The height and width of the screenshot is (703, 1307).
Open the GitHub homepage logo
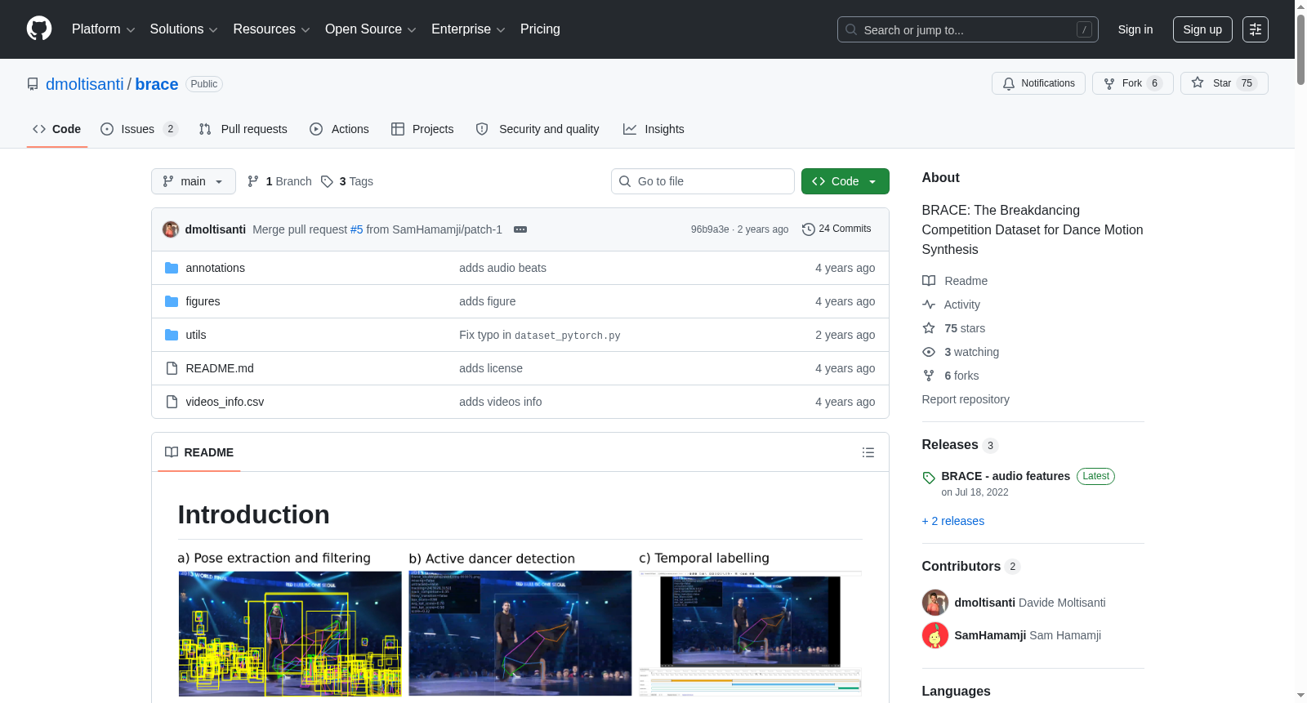(x=39, y=29)
